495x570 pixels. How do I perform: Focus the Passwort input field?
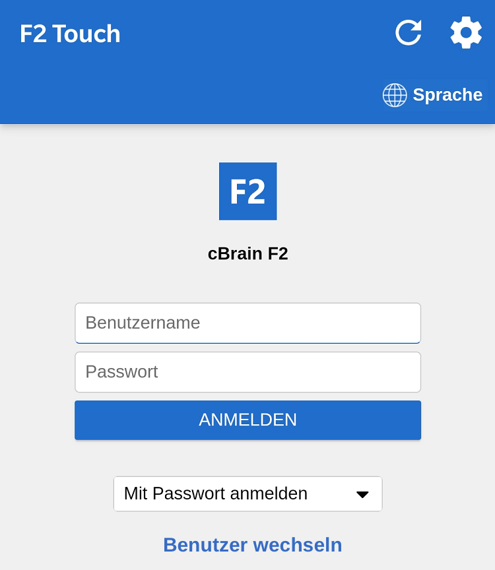(x=247, y=371)
